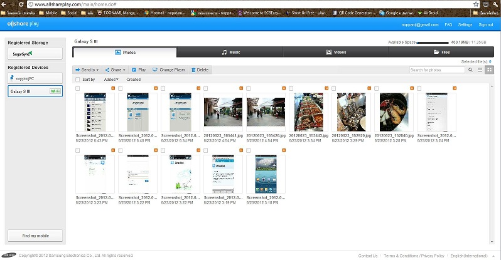Open the English(International) language selector
501x260 pixels.
pos(469,256)
